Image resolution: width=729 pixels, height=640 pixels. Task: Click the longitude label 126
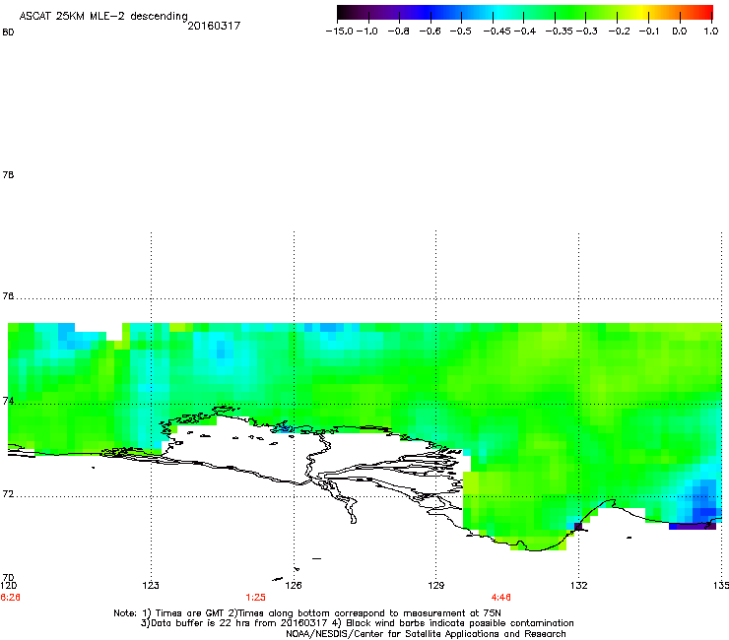tap(294, 585)
